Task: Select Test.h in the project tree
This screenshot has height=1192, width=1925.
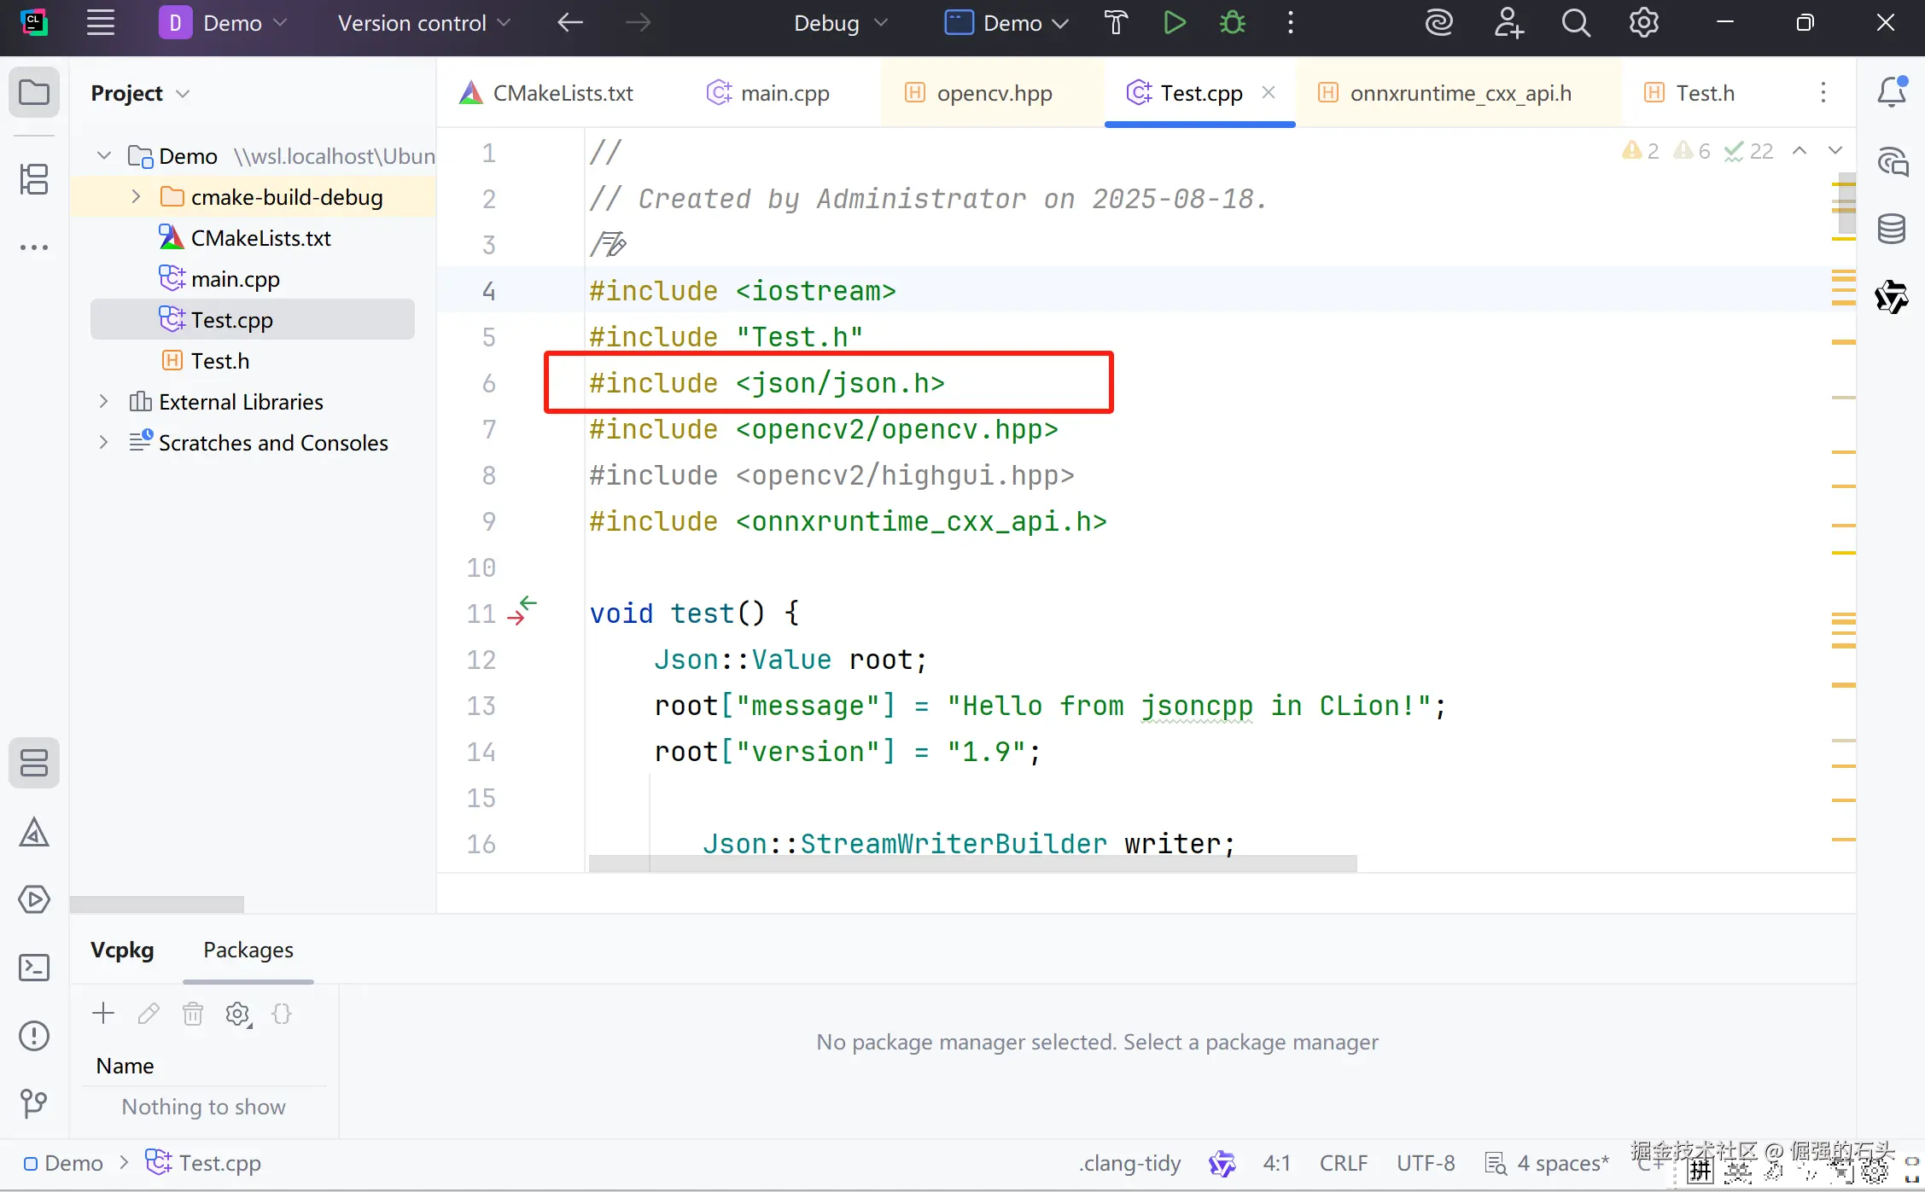Action: pyautogui.click(x=220, y=361)
